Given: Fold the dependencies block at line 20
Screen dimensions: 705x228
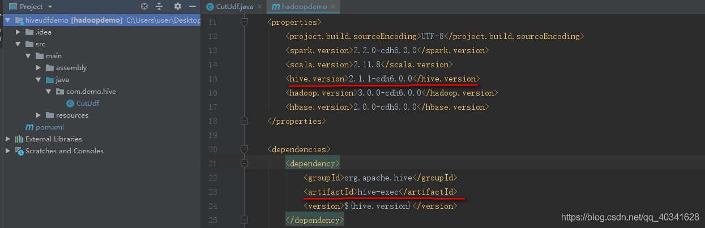Looking at the screenshot, I should (244, 149).
